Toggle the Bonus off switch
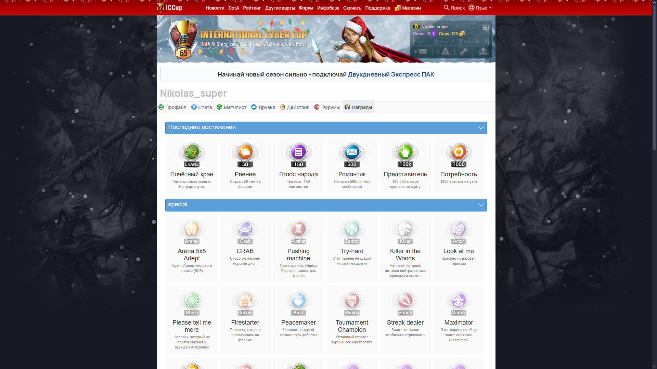Image resolution: width=657 pixels, height=369 pixels. click(476, 42)
